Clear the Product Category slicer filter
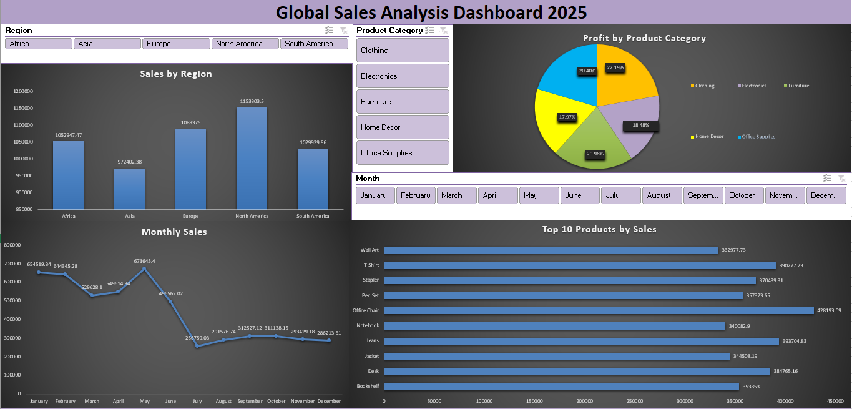852x409 pixels. pyautogui.click(x=443, y=31)
